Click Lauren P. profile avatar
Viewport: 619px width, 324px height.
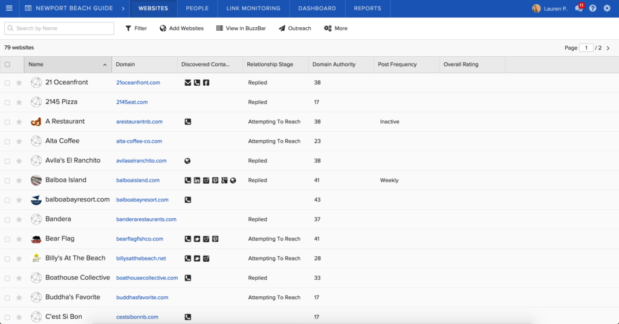[x=536, y=8]
